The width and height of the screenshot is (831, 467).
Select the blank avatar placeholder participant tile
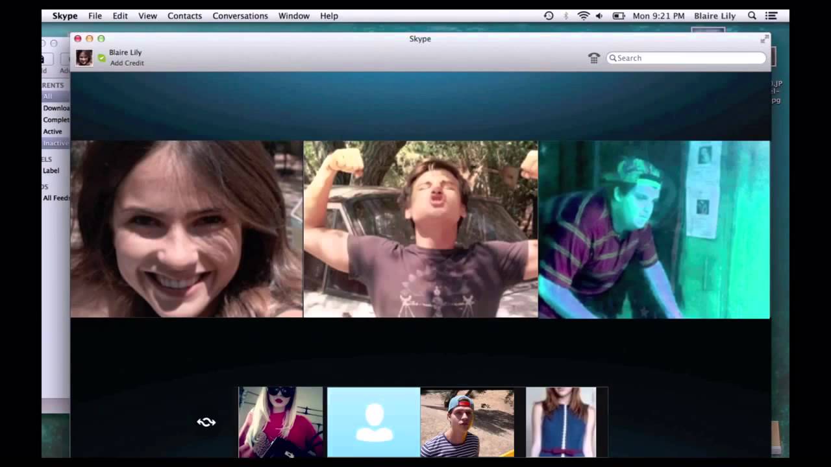pos(373,422)
